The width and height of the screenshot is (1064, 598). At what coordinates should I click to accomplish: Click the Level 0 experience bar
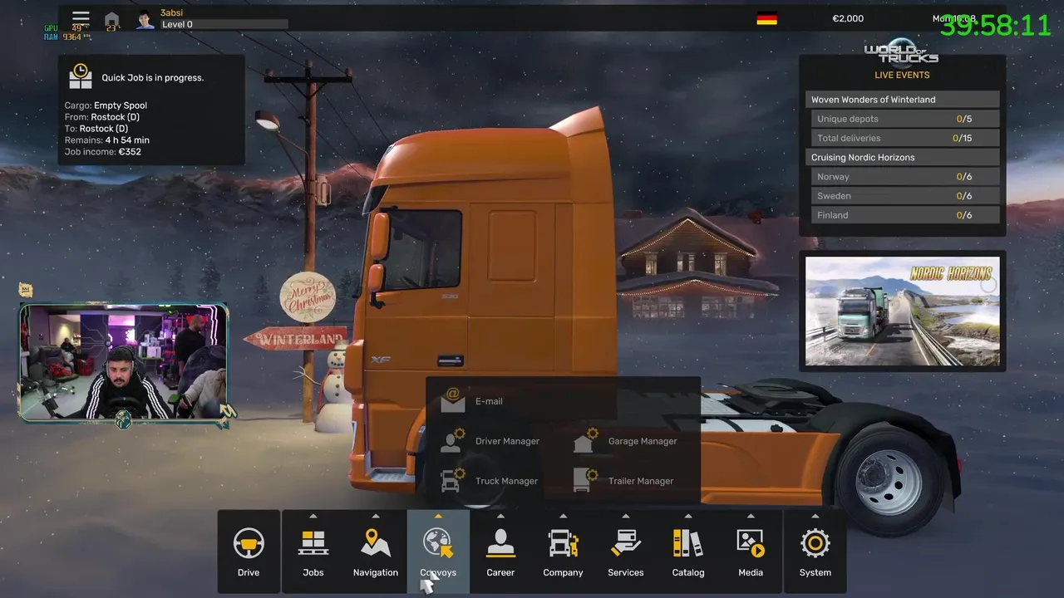click(x=224, y=25)
